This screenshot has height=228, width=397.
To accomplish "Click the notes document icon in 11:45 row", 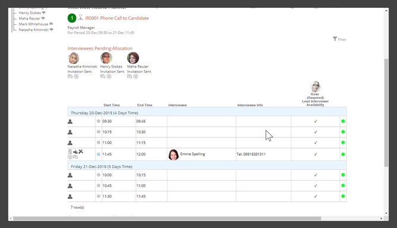I will pyautogui.click(x=70, y=152).
